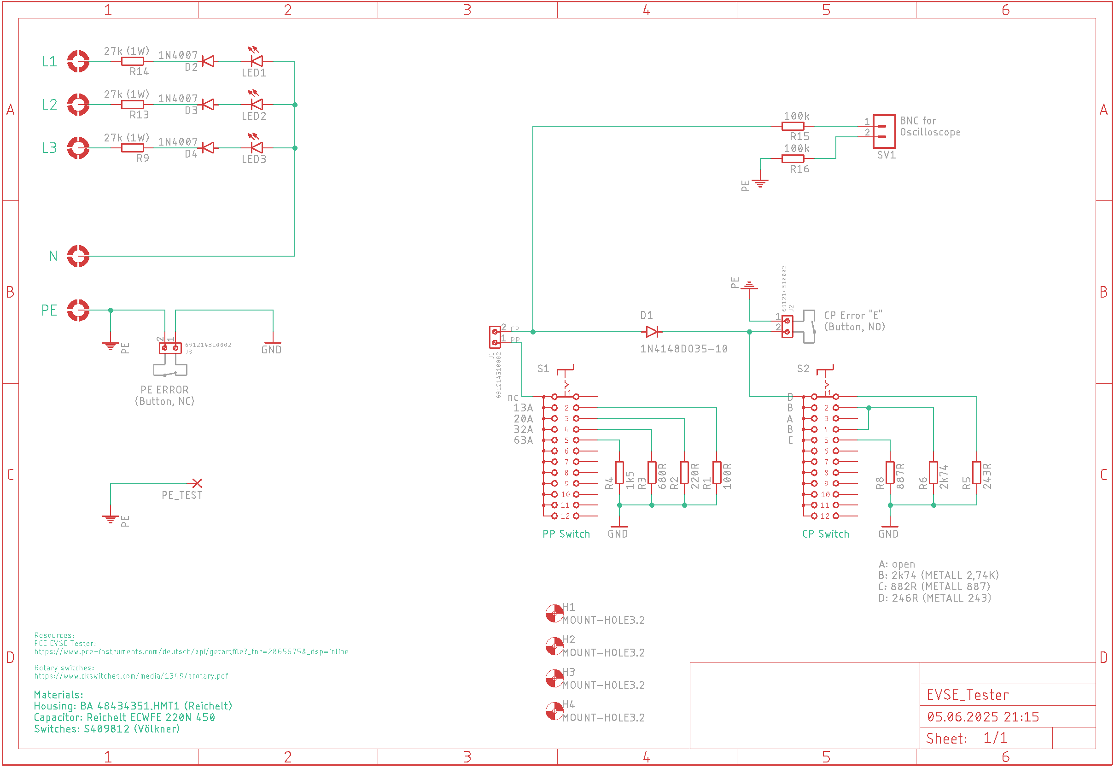Click the PE_TEST red cross marker

point(197,483)
